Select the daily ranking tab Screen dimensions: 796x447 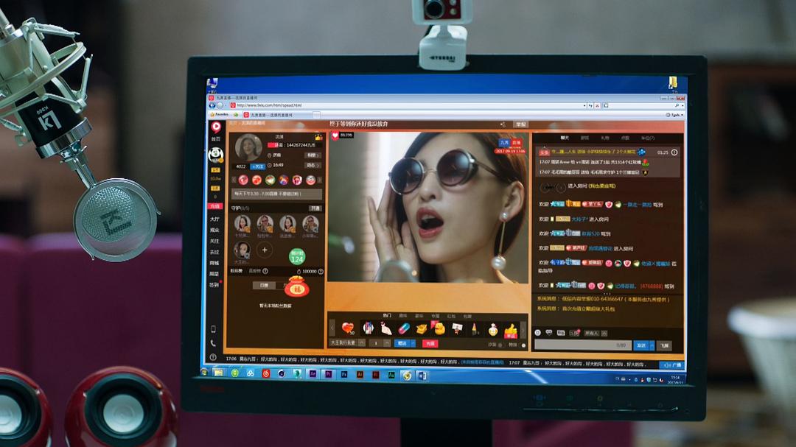pyautogui.click(x=265, y=286)
